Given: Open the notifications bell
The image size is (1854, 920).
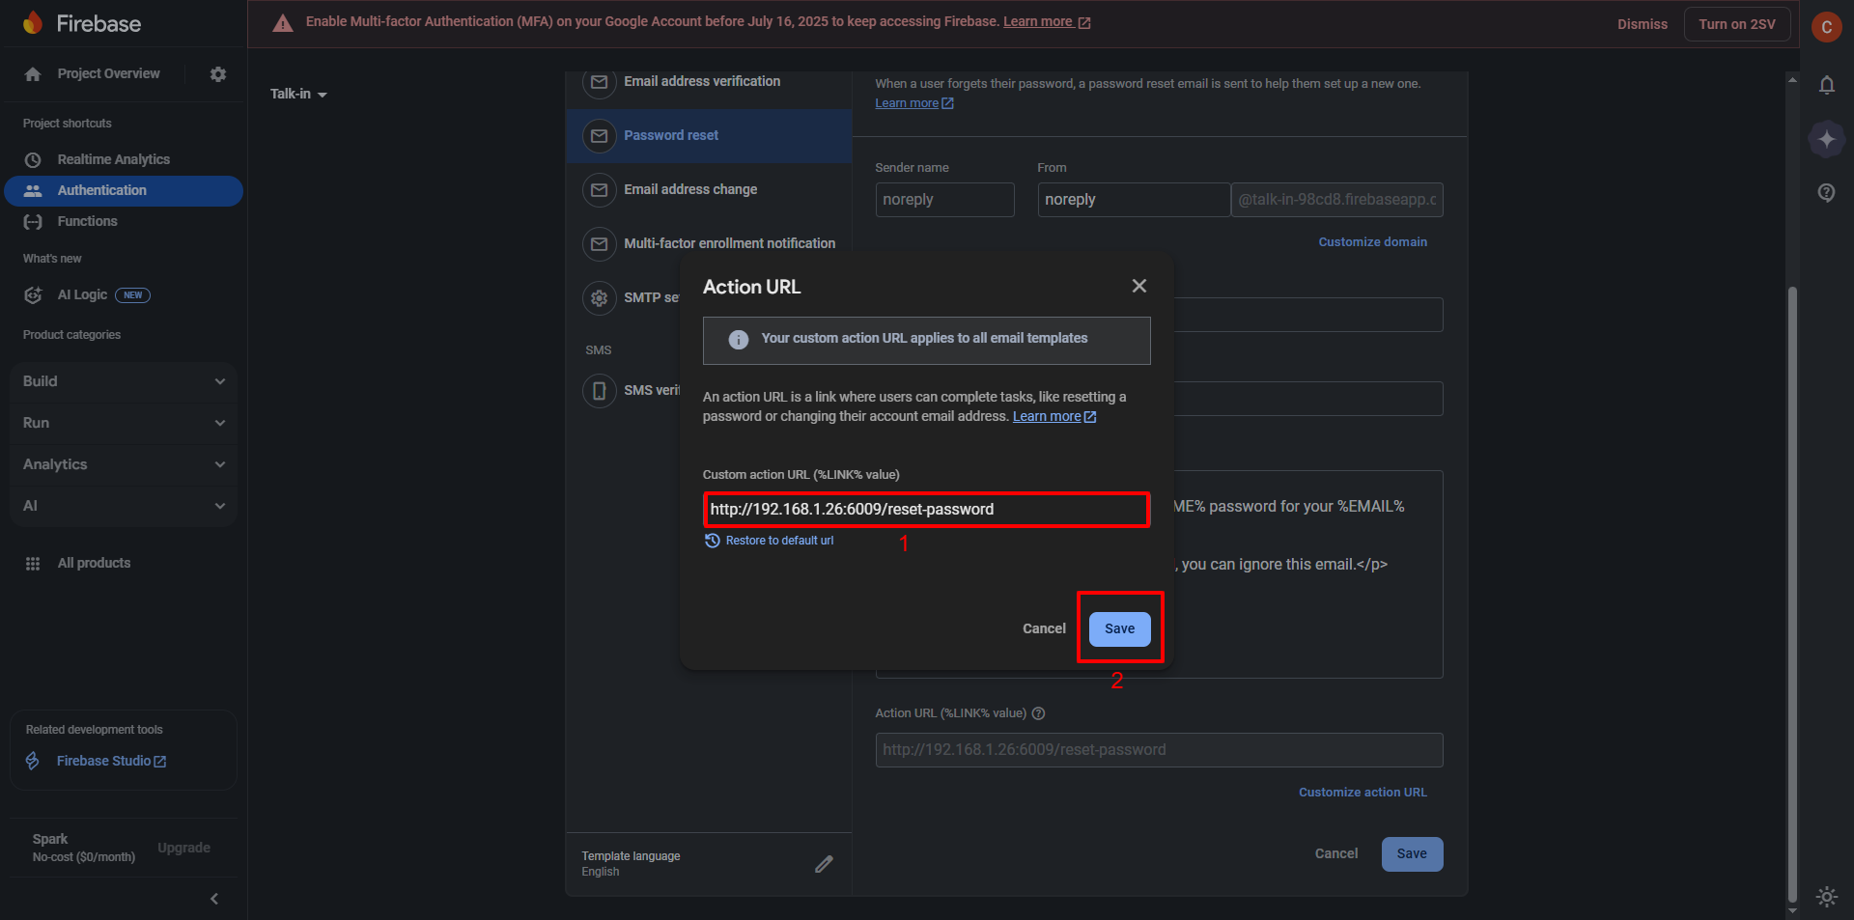Looking at the screenshot, I should (1826, 85).
